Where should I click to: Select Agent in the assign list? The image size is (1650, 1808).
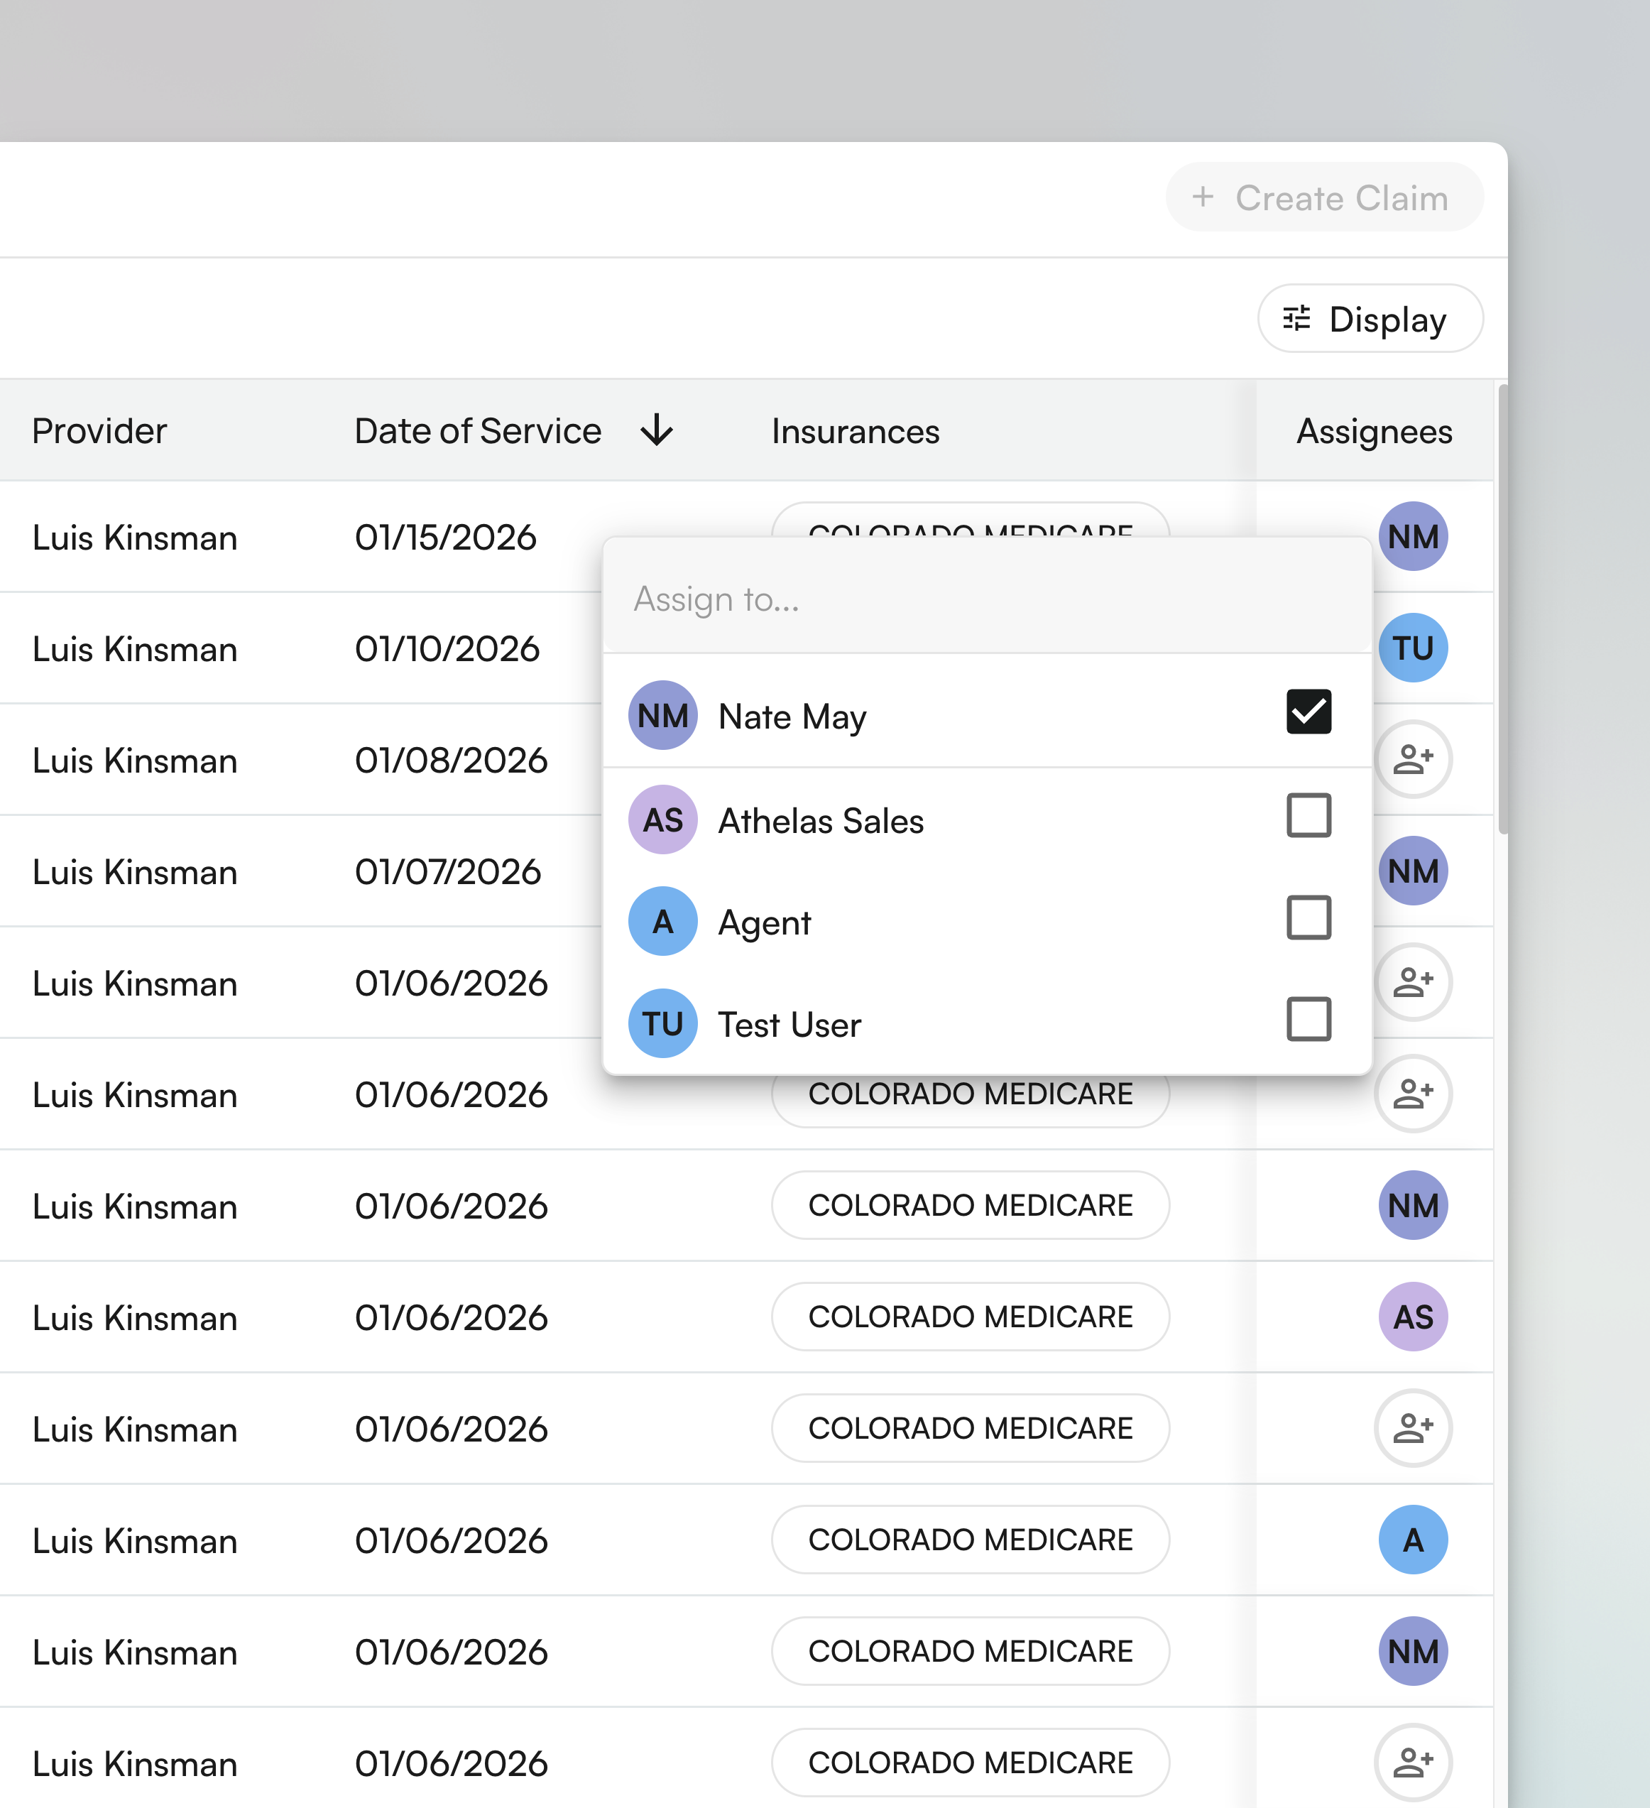tap(765, 923)
